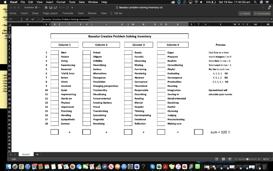
Task: Switch to the Formulas ribbon tab
Action: [68, 13]
